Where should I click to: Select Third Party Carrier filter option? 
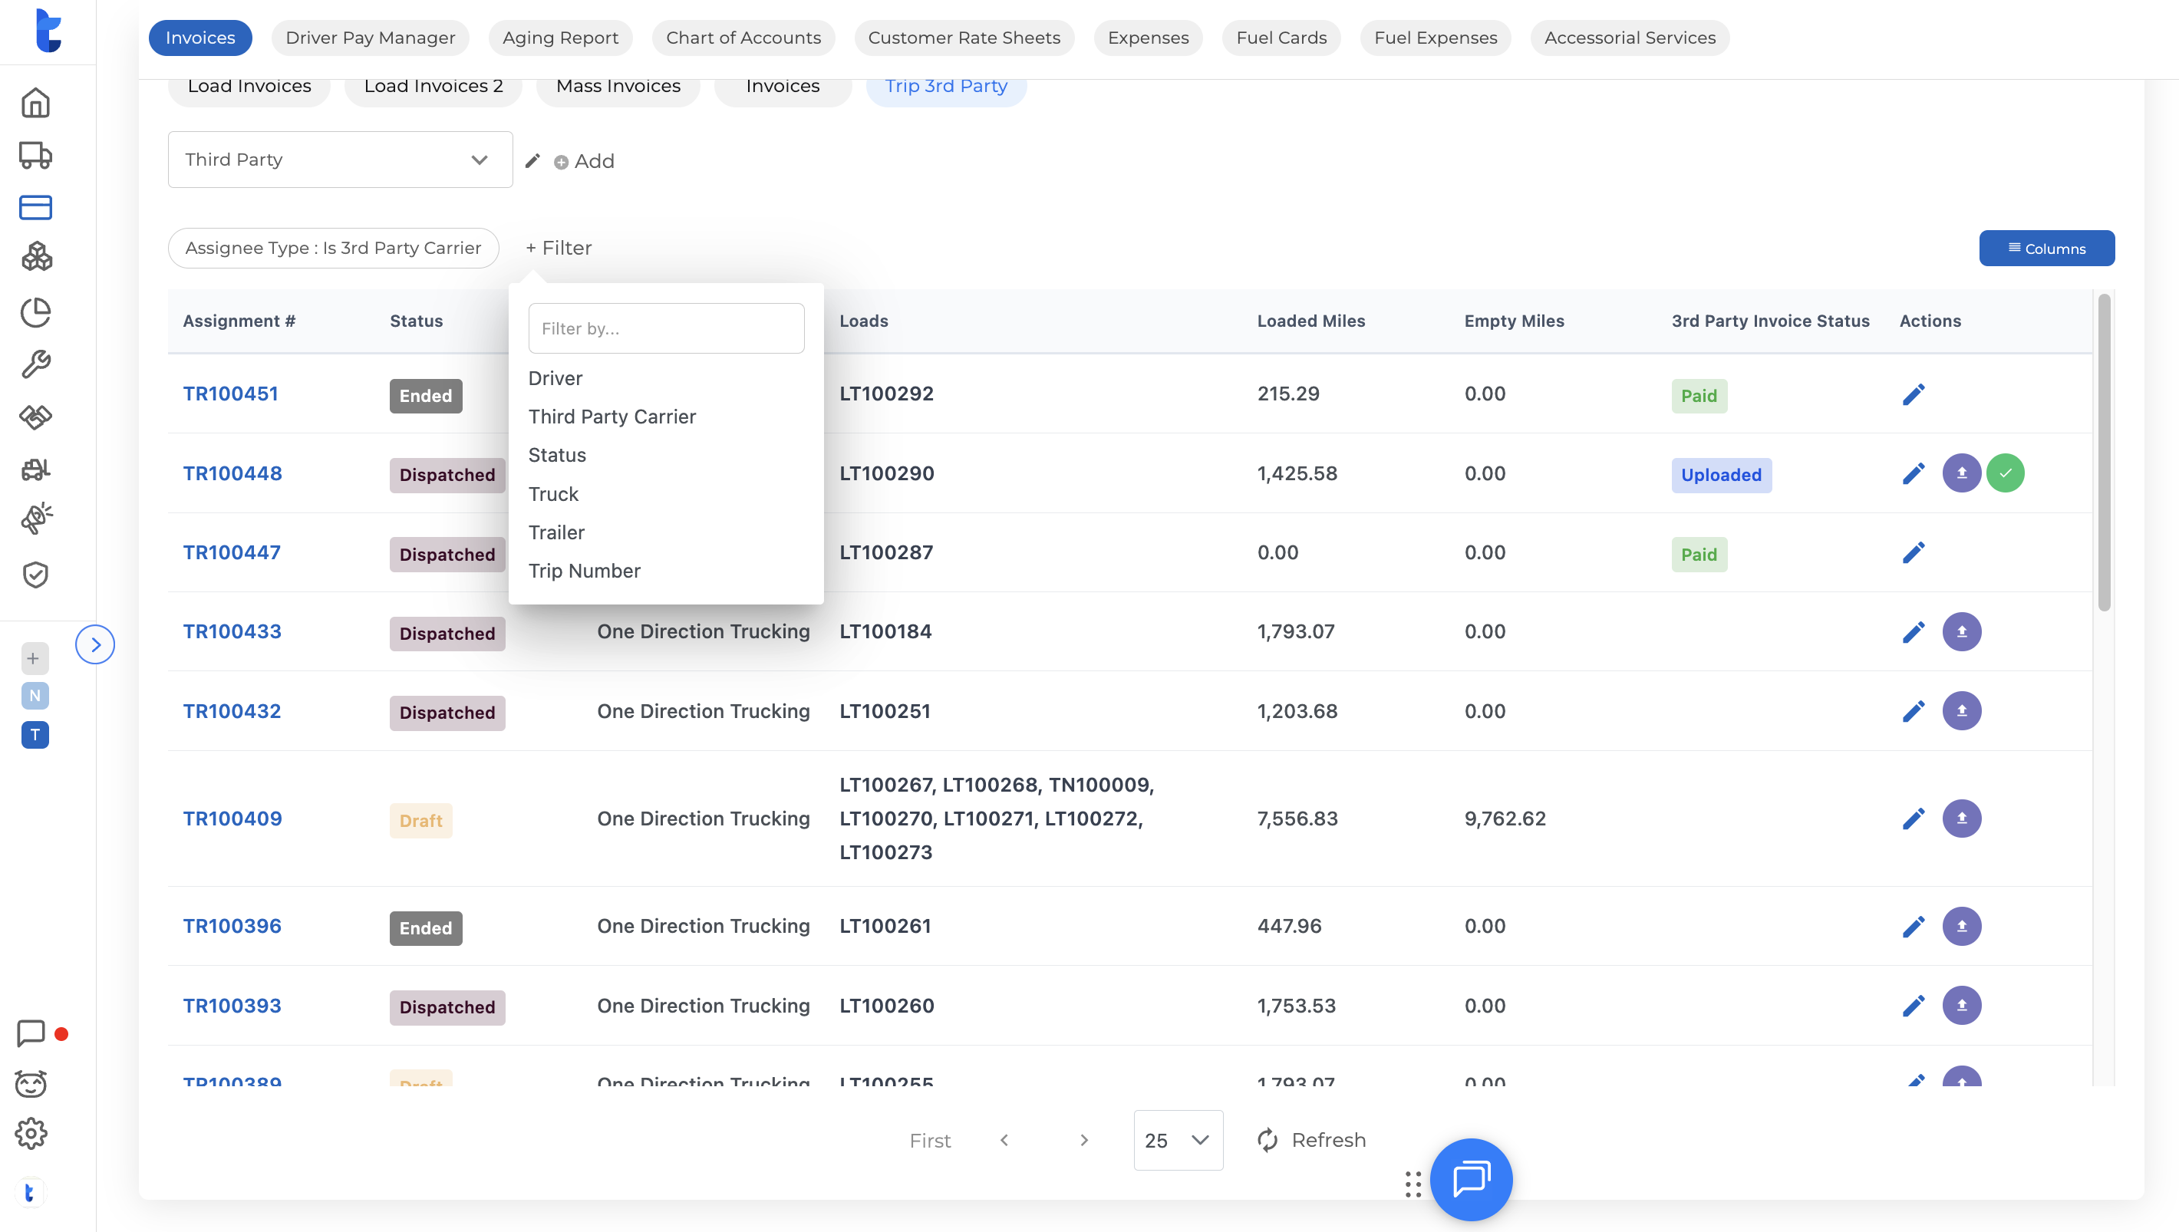[612, 417]
